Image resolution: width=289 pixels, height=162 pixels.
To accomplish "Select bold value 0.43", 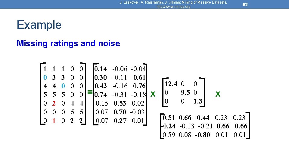I will click(x=101, y=86).
